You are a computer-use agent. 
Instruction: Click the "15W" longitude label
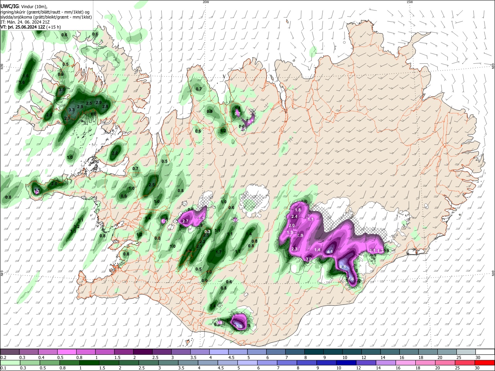(x=410, y=2)
